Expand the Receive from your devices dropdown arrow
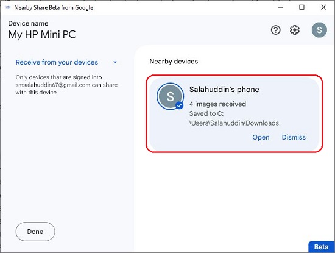335x253 pixels. coord(115,62)
